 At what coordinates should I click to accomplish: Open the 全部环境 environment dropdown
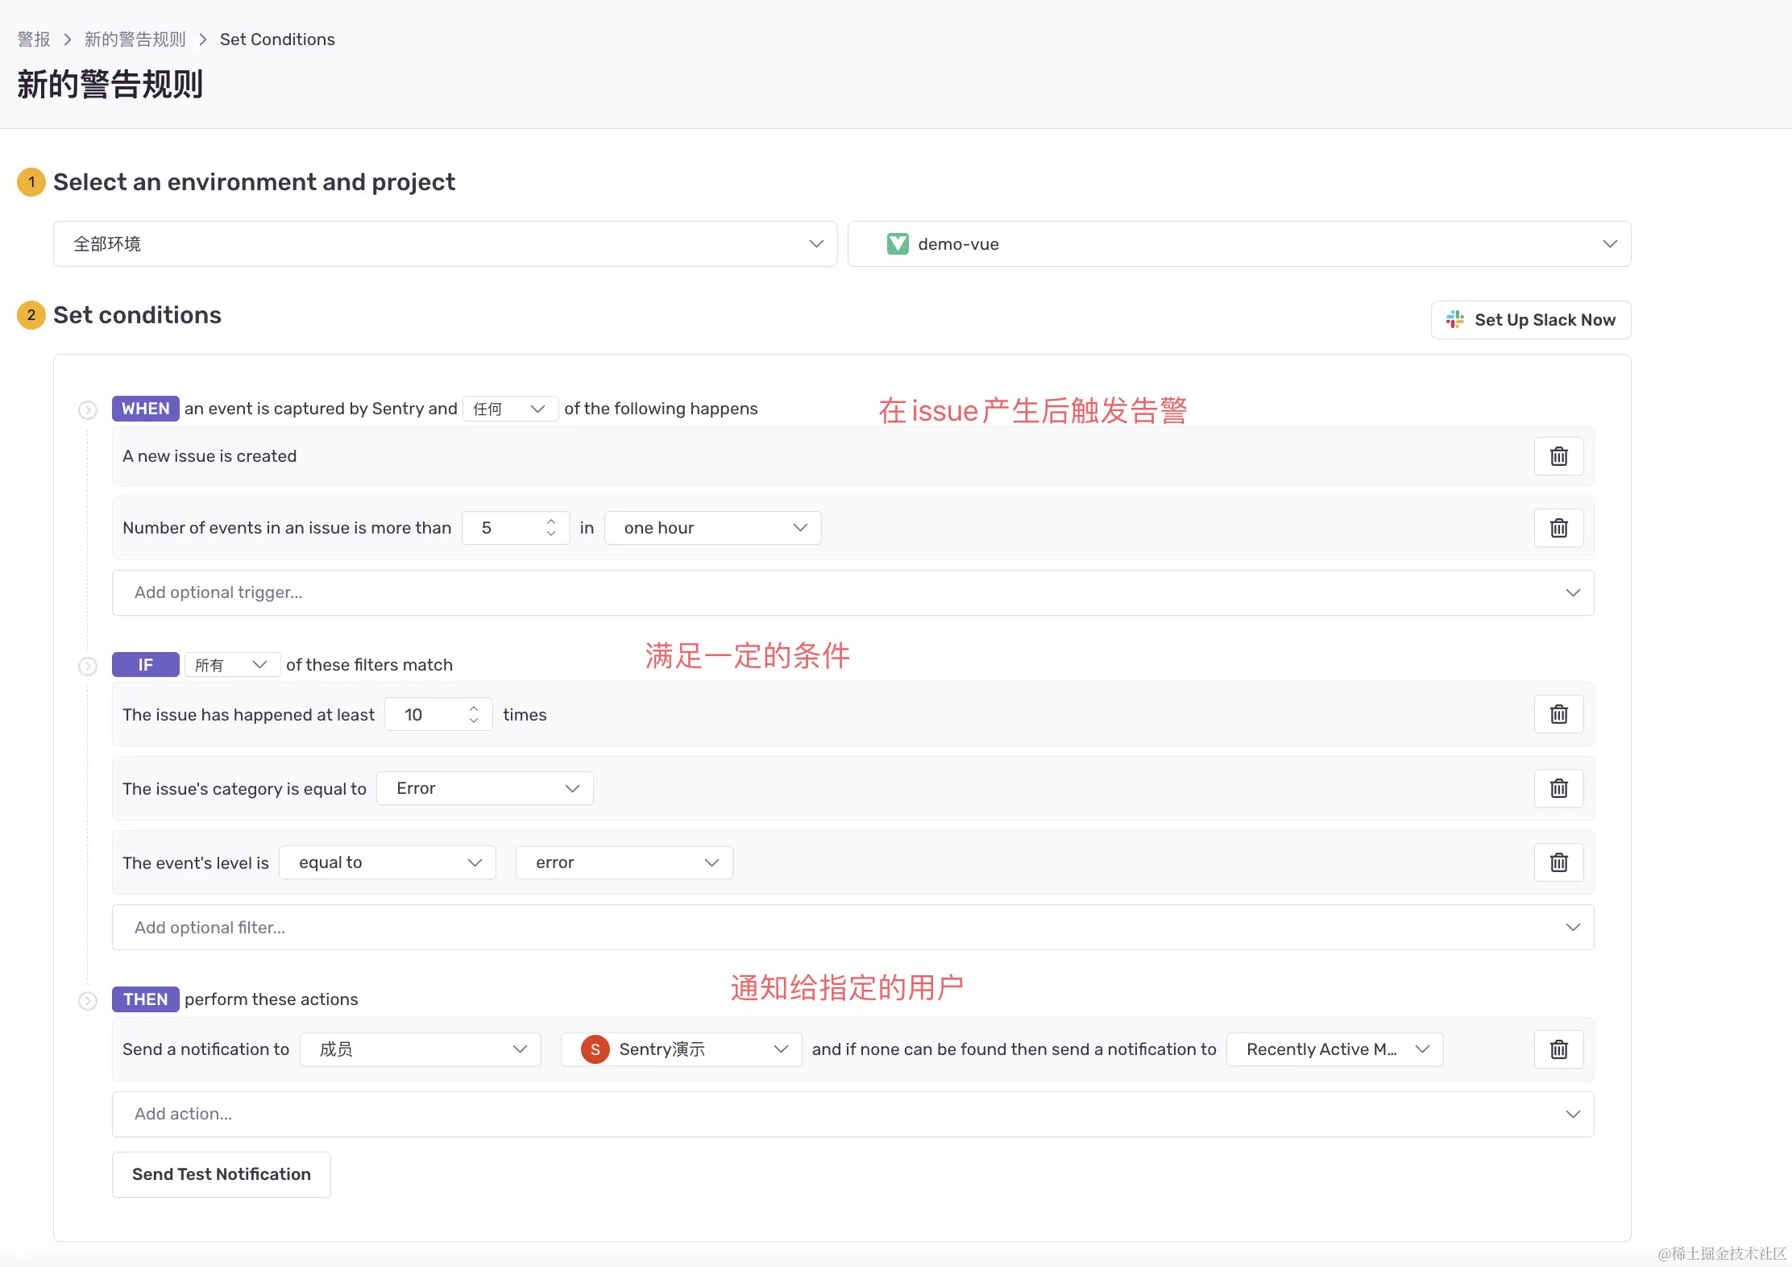(x=445, y=244)
